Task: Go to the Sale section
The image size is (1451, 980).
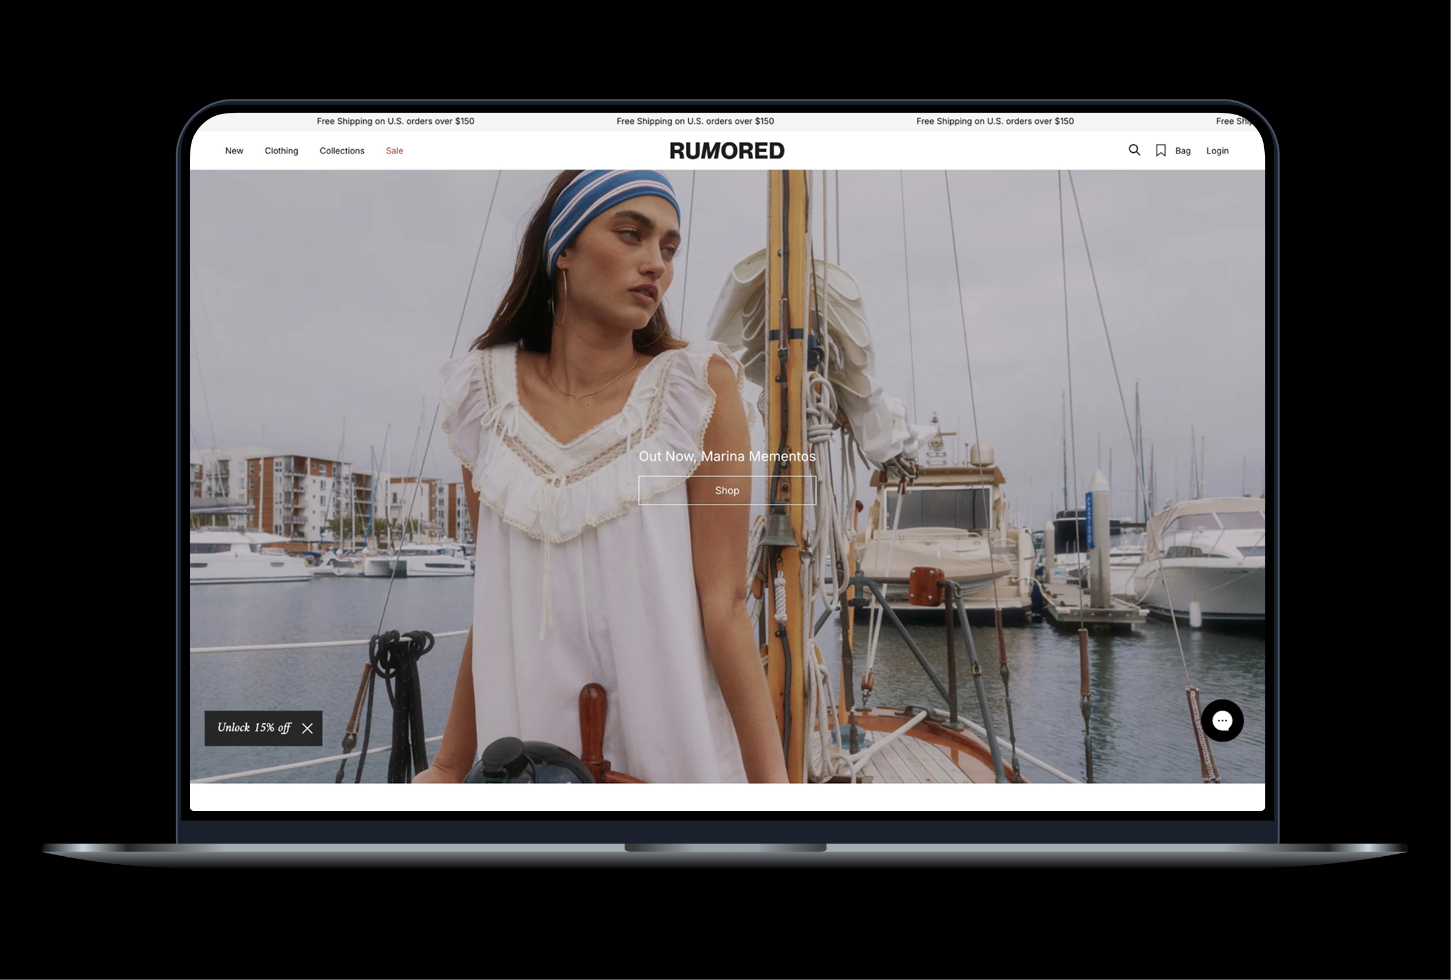Action: pyautogui.click(x=394, y=150)
